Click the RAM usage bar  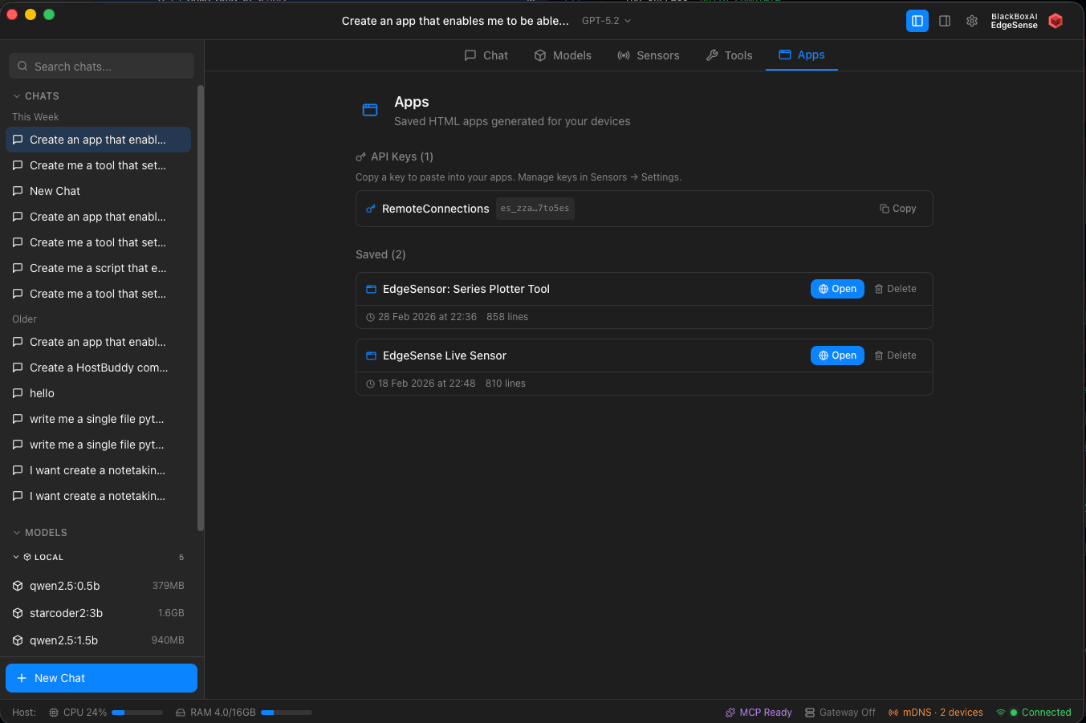[x=287, y=713]
